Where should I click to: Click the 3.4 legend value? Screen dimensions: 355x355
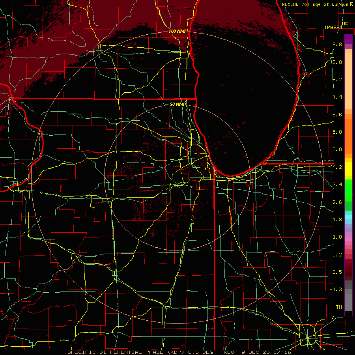(x=337, y=185)
